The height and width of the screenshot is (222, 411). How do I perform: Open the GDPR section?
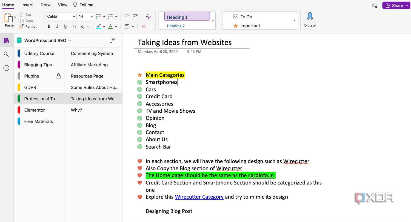[39, 87]
